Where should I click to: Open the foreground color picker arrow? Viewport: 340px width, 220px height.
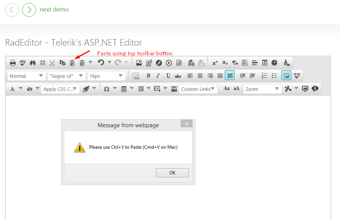(21, 89)
